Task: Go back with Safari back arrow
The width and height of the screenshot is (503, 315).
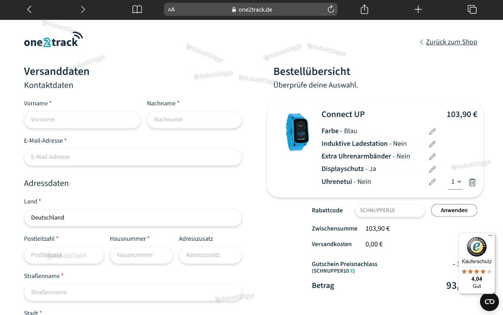Action: click(x=29, y=9)
